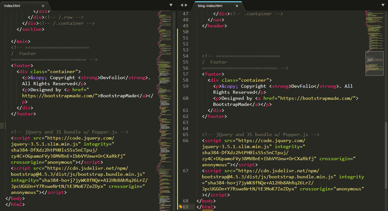388x211 pixels.
Task: Place cursor on right pane closing footer tag
Action: pos(214,116)
